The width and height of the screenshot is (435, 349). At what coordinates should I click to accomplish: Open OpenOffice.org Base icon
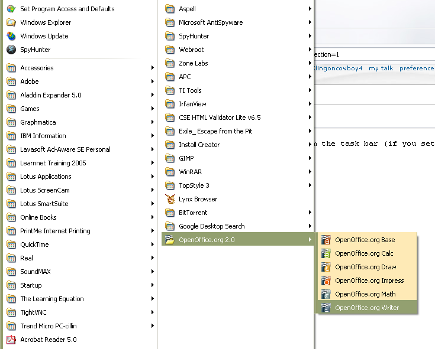[x=326, y=240]
